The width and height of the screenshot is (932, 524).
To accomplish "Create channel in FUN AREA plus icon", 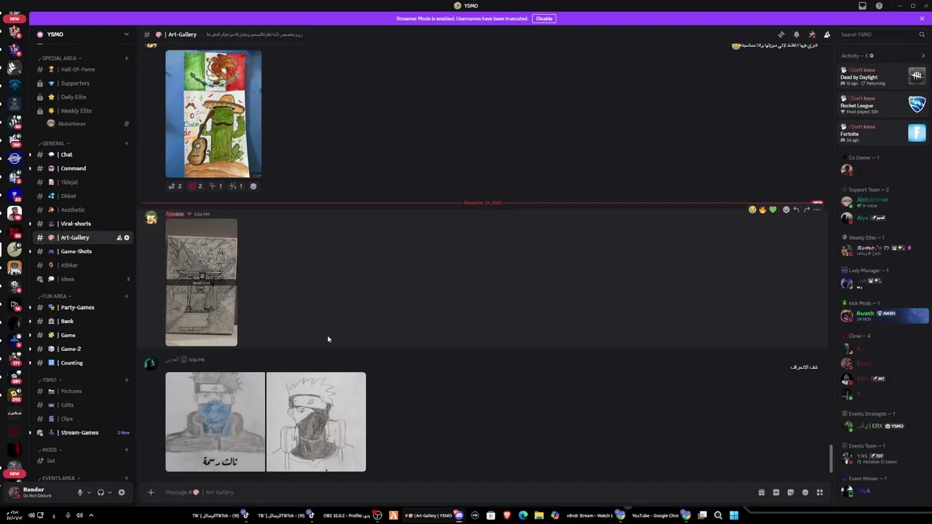I will 126,296.
